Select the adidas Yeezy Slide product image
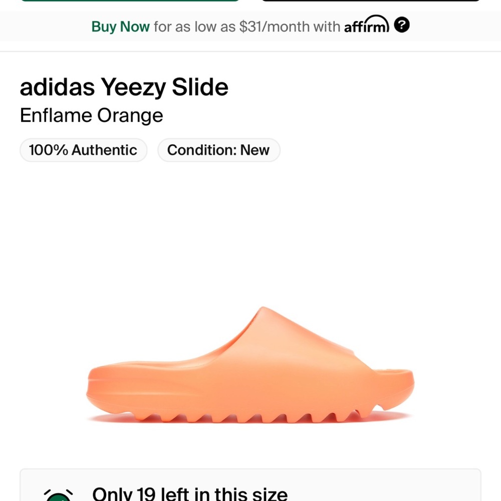 click(250, 366)
